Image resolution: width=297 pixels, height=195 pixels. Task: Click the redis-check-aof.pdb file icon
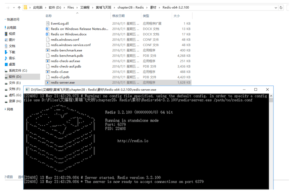click(x=48, y=66)
